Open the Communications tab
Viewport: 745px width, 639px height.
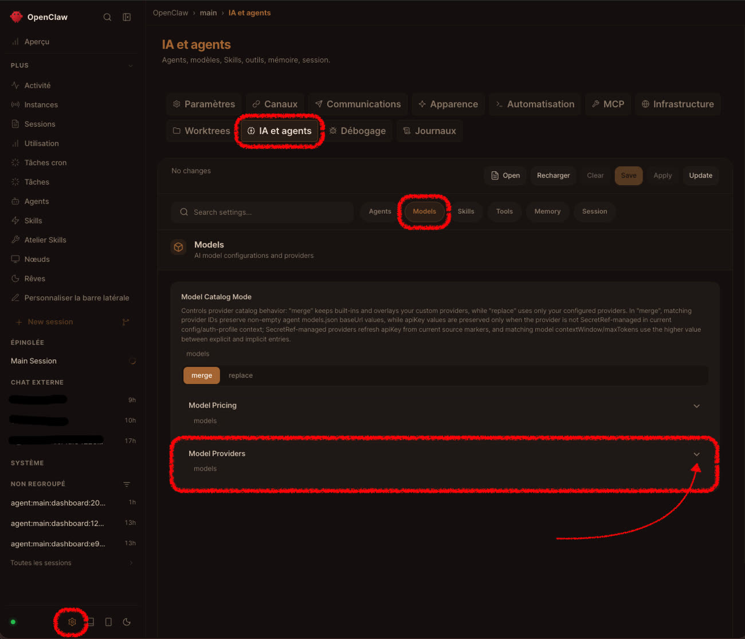[x=358, y=104]
